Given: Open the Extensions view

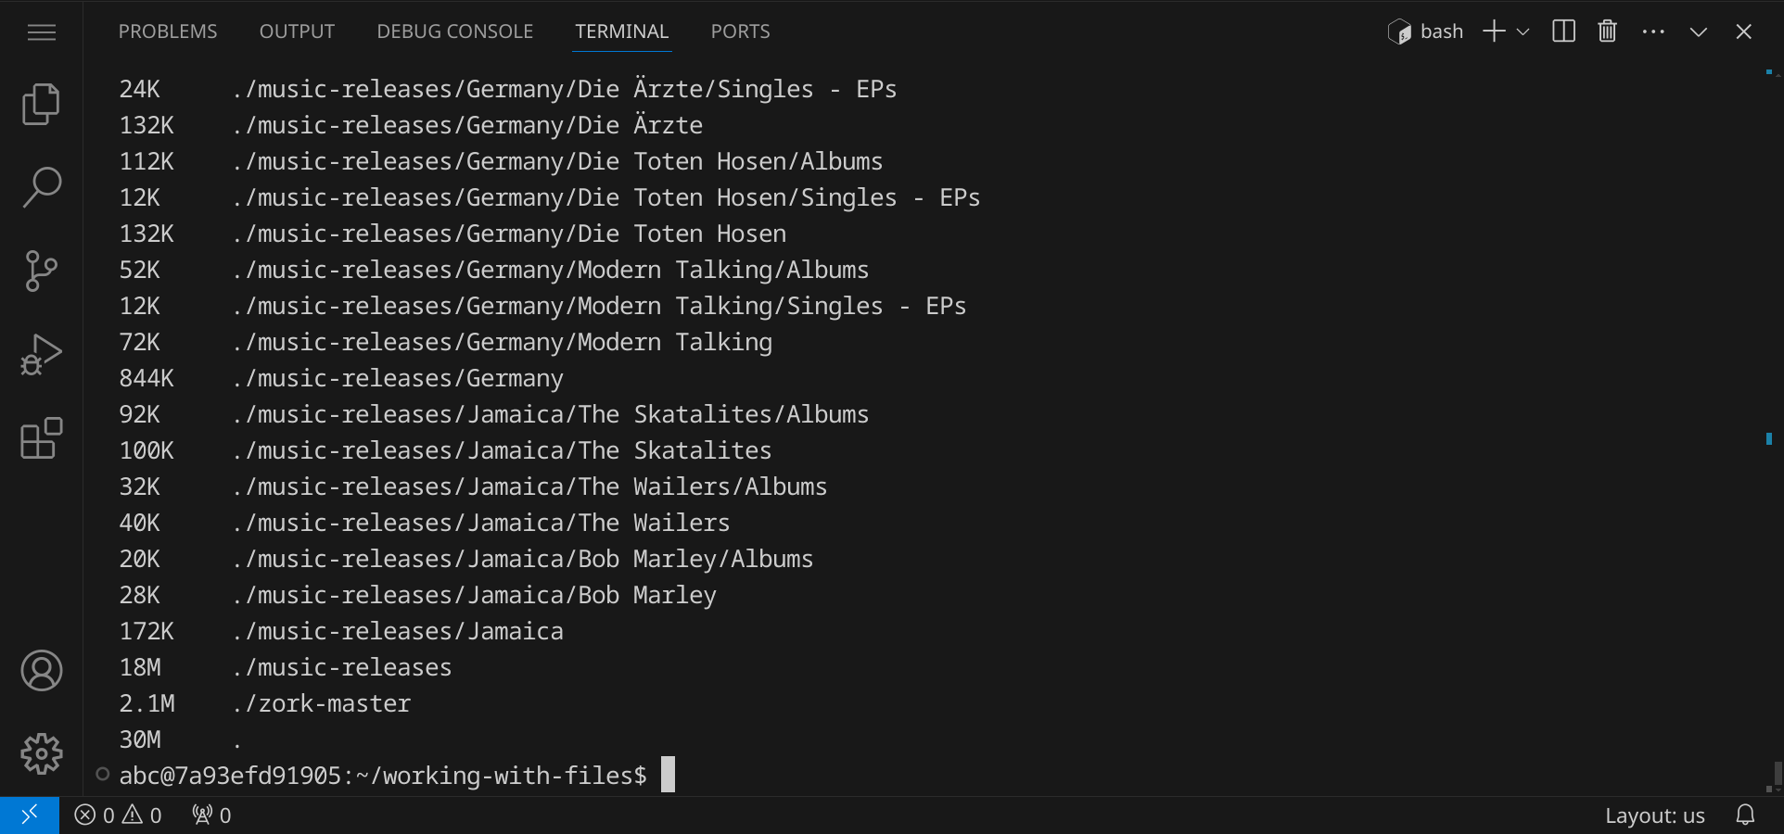Looking at the screenshot, I should pos(41,438).
